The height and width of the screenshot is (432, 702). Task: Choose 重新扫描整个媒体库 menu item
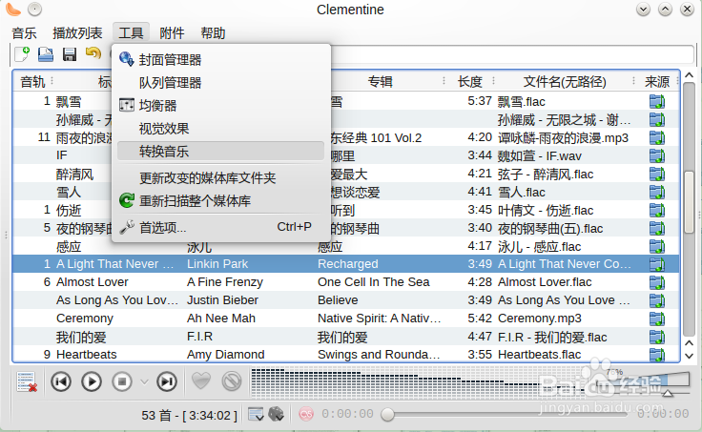[220, 200]
